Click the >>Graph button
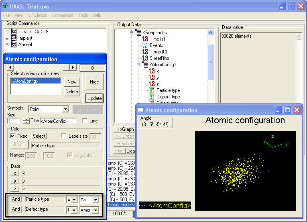Viewport: 307px width, 222px height. click(125, 129)
